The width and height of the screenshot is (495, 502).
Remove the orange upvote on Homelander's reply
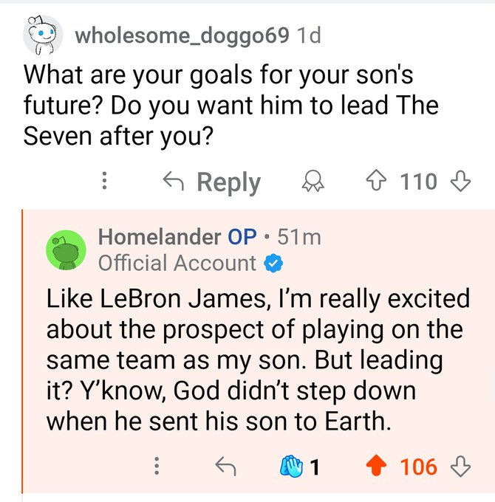point(378,467)
